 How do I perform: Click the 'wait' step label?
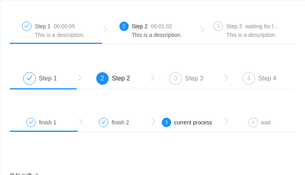pos(266,122)
